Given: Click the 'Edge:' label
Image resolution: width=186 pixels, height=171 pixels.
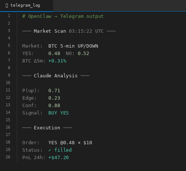Looking at the screenshot, I should [x=29, y=98].
